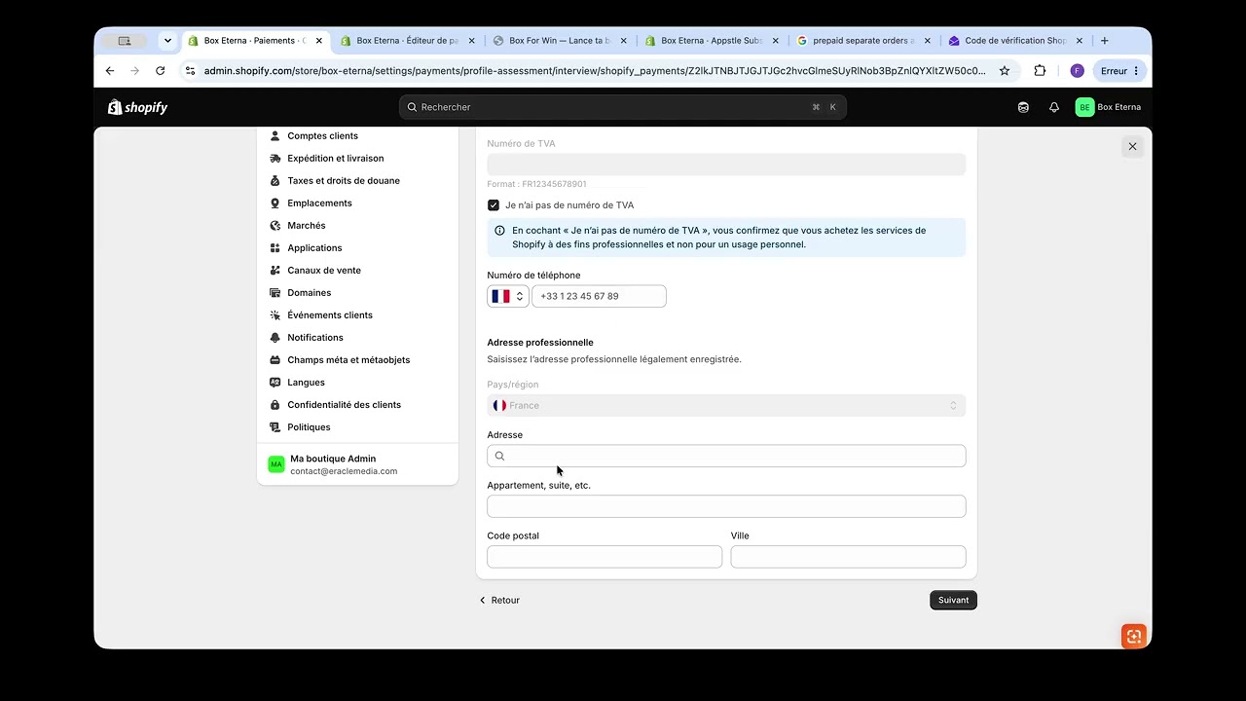
Task: Click the Comptes clients person icon
Action: tap(275, 136)
